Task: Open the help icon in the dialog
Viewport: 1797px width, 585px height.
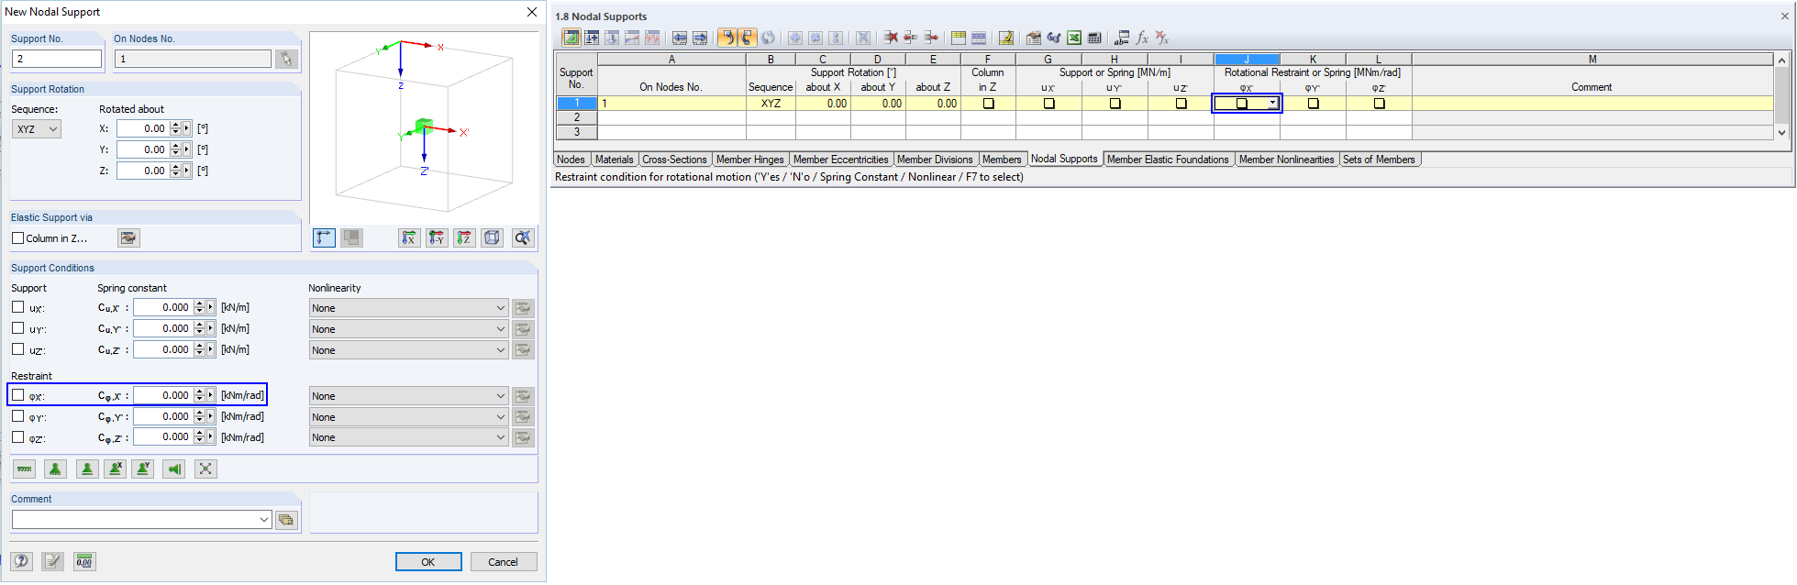Action: point(22,561)
